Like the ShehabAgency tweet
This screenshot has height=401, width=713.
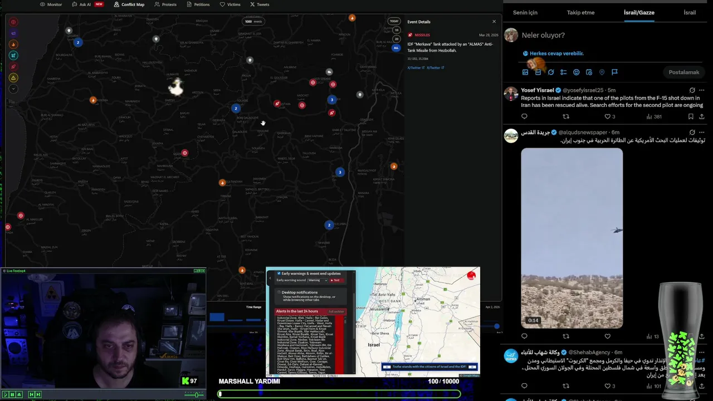pos(608,386)
